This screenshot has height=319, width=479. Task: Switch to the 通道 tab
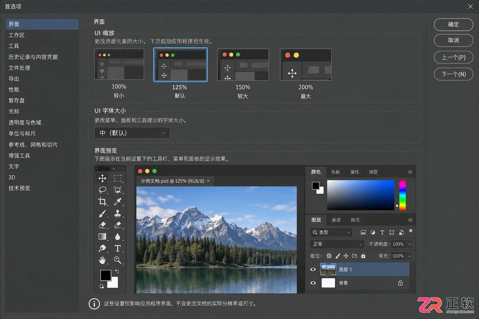point(336,220)
